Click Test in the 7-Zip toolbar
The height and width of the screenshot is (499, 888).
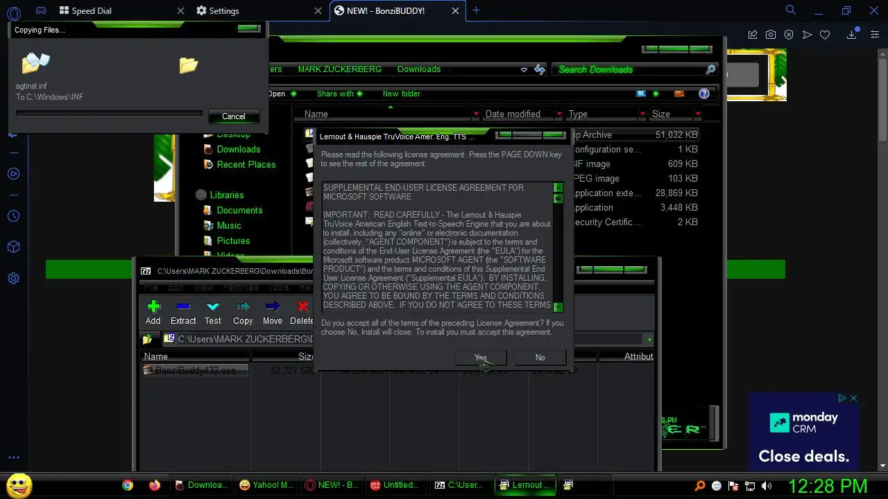point(213,313)
